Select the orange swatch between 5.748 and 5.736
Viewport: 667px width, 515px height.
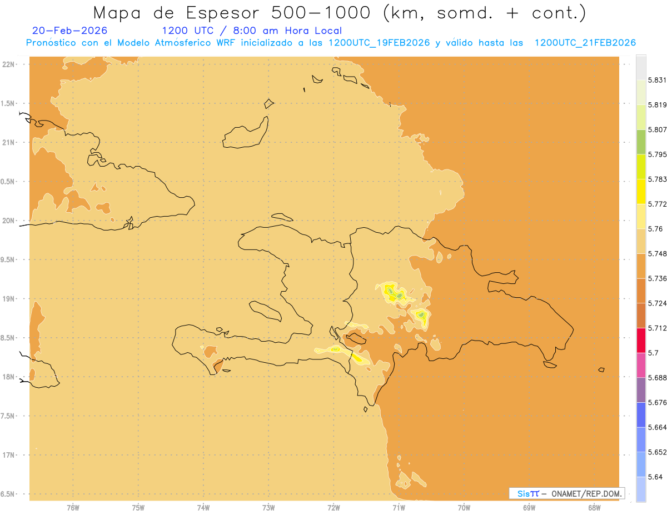click(641, 266)
